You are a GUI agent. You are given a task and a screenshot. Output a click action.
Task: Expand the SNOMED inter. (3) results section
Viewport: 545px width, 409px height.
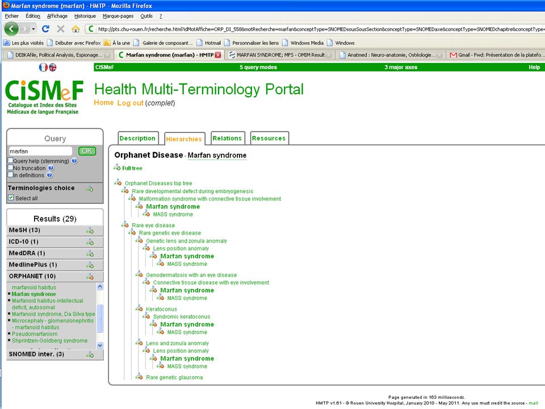pos(55,354)
